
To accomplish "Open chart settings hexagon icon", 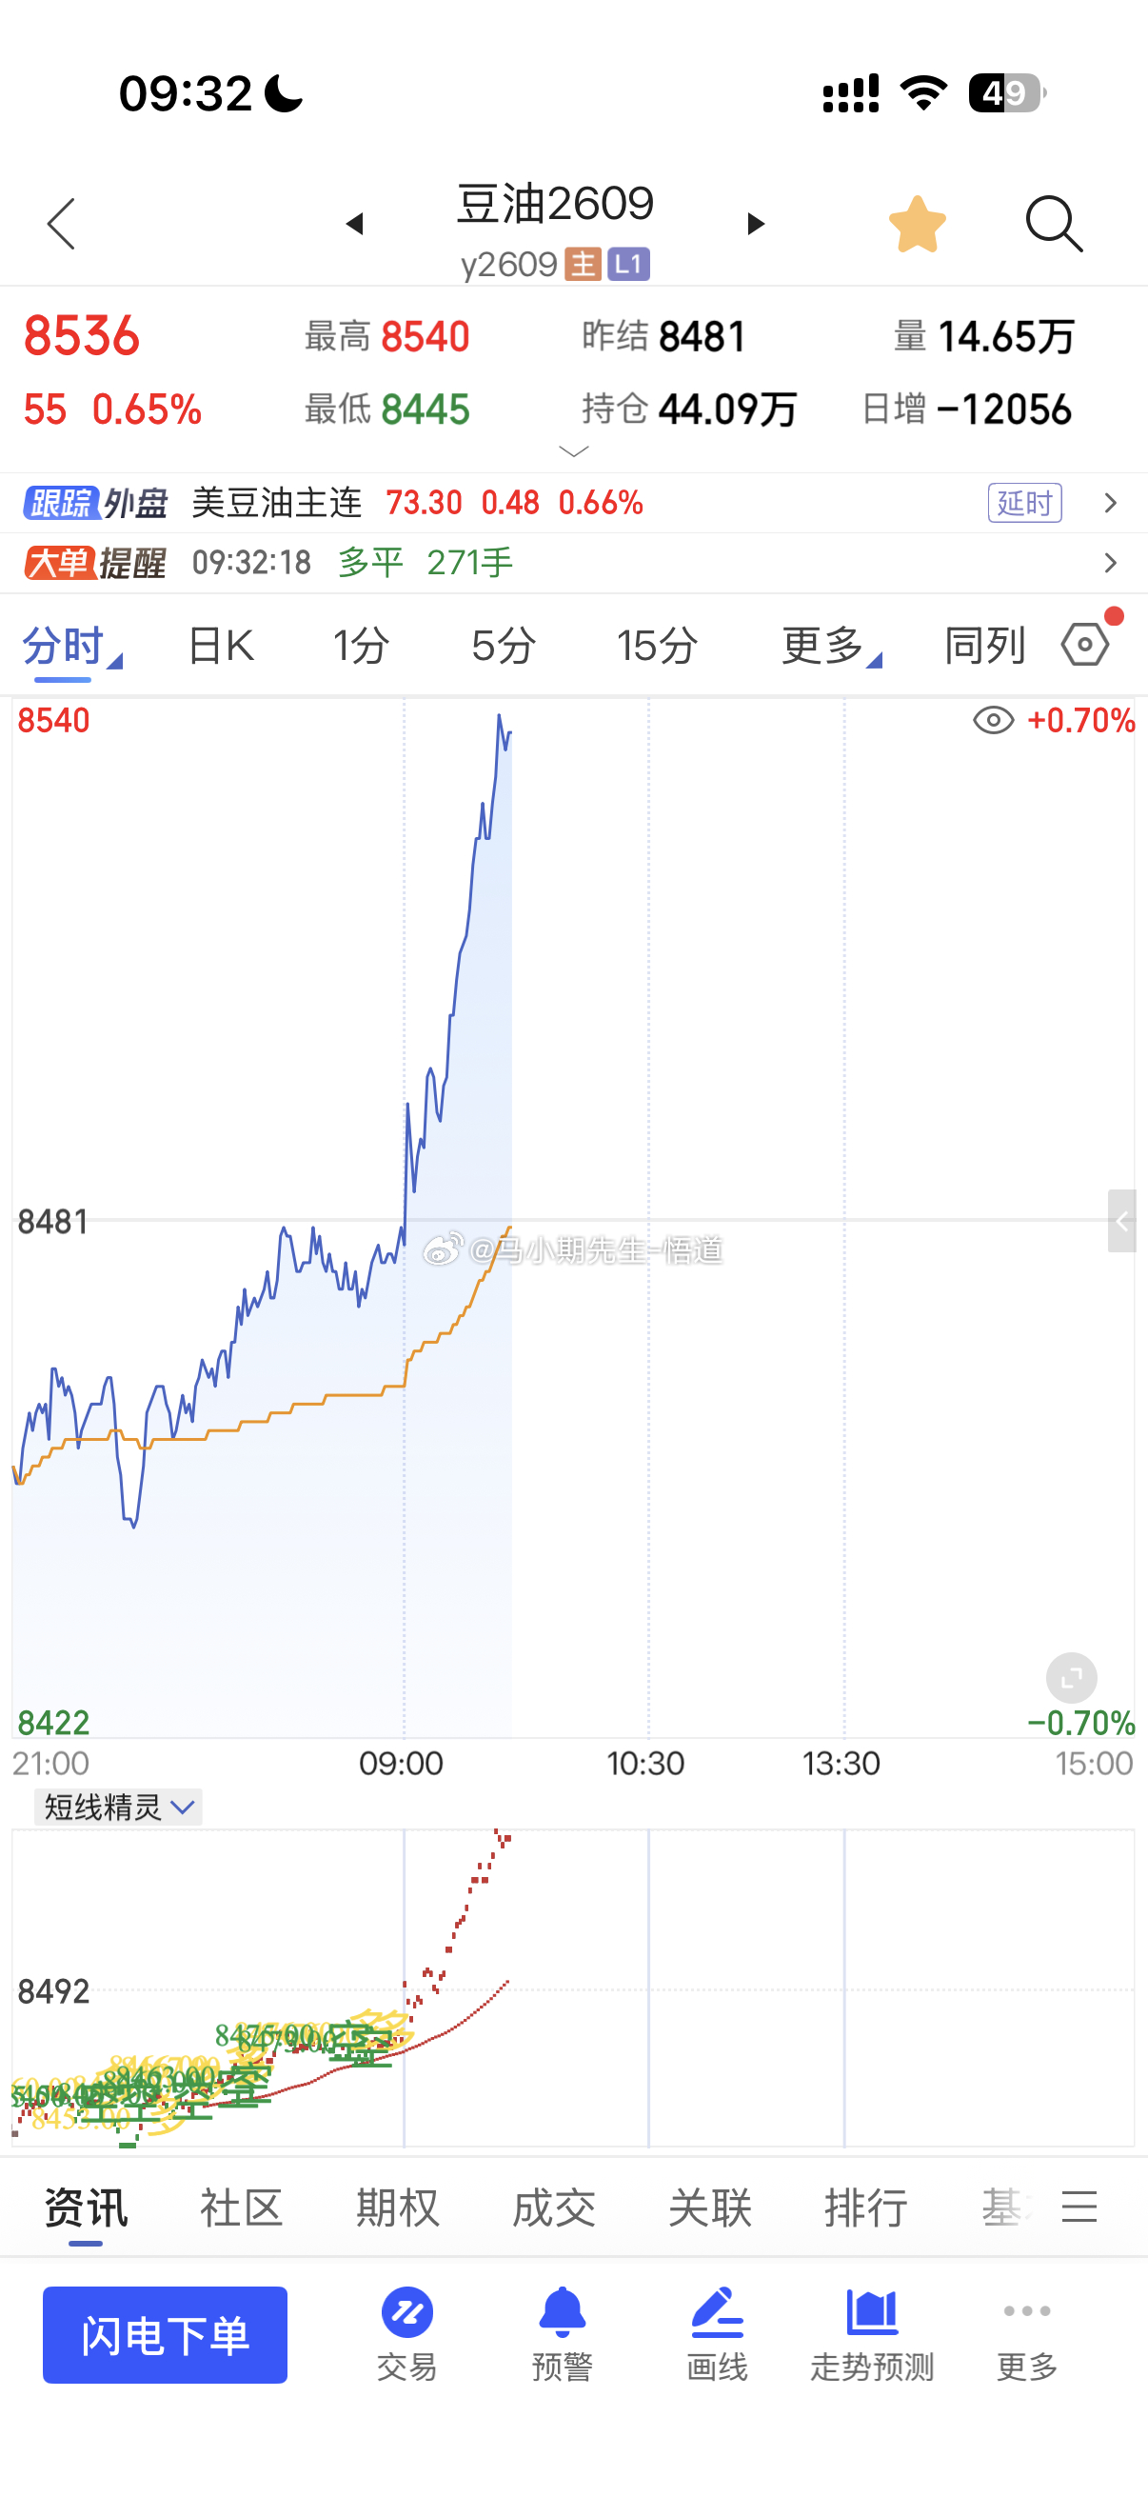I will click(1085, 645).
